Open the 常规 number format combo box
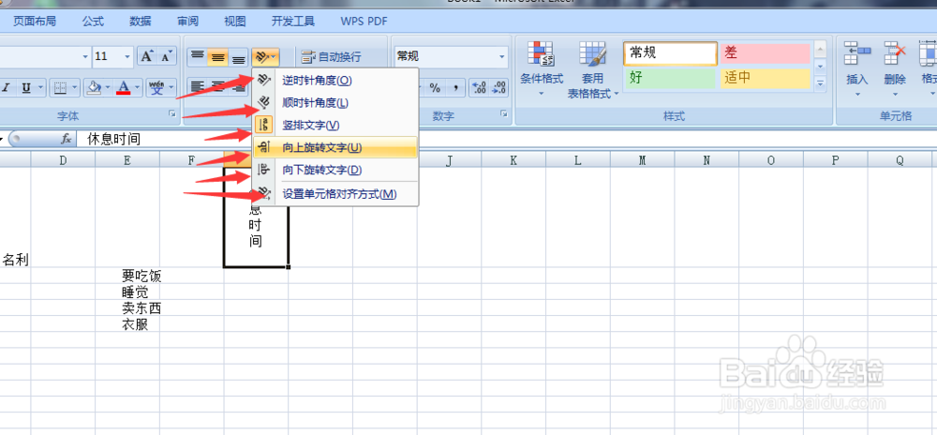This screenshot has width=937, height=435. pyautogui.click(x=451, y=56)
